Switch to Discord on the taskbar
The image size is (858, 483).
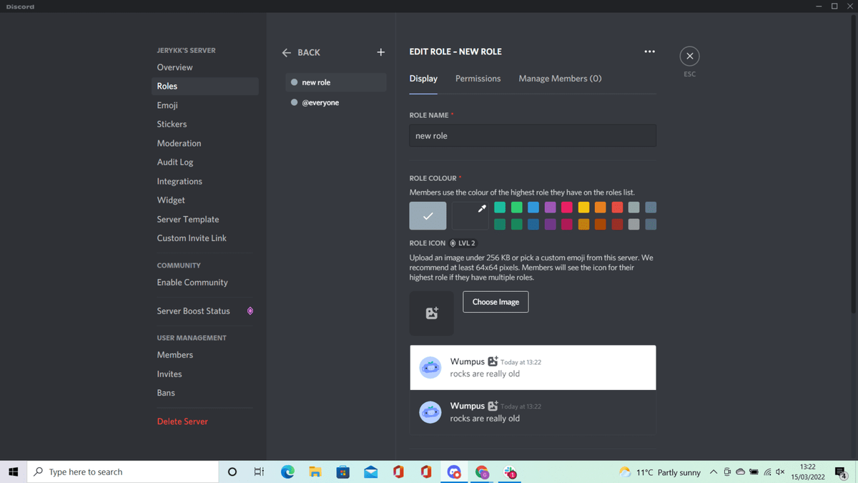pyautogui.click(x=454, y=472)
